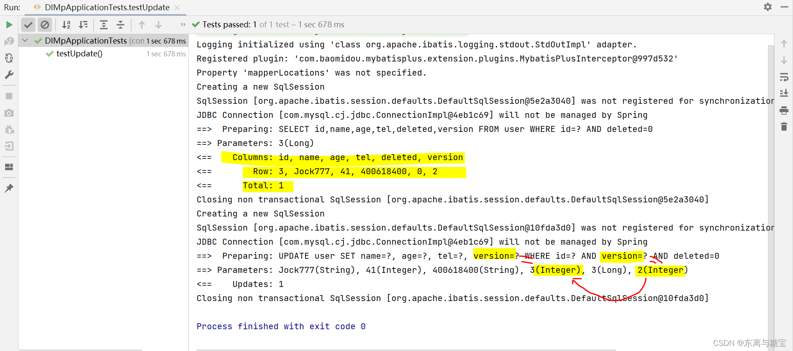Go to previous failed test arrow
The height and width of the screenshot is (351, 793).
[x=142, y=25]
